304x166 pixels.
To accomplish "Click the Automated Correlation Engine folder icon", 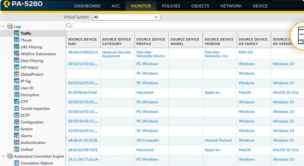I will [x=10, y=156].
